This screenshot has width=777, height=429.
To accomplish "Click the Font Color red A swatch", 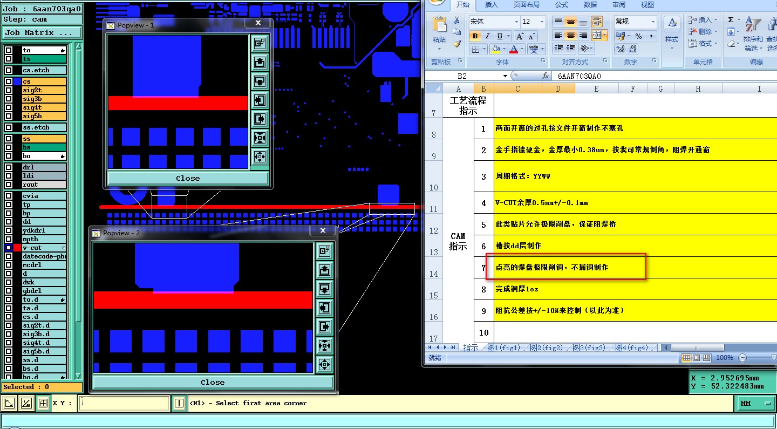I will [514, 49].
